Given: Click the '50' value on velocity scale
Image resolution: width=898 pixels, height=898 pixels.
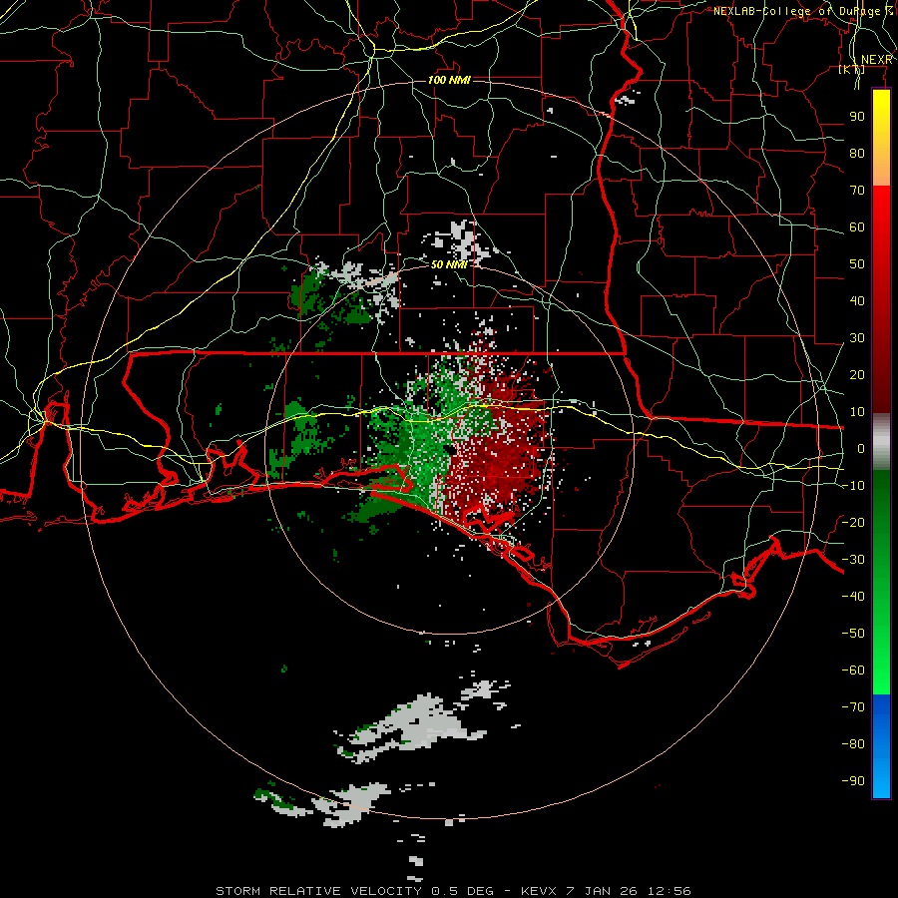Looking at the screenshot, I should [x=857, y=264].
